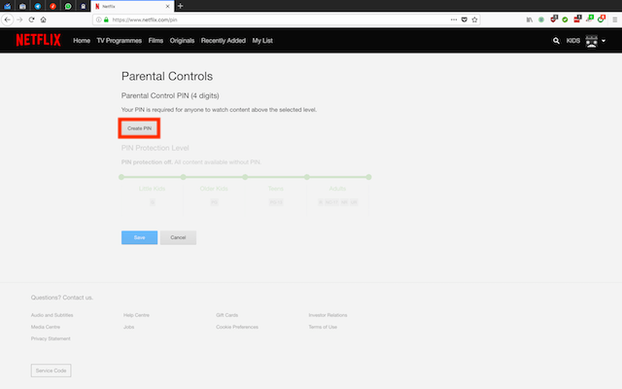Reload the page
The height and width of the screenshot is (389, 622).
click(x=31, y=19)
